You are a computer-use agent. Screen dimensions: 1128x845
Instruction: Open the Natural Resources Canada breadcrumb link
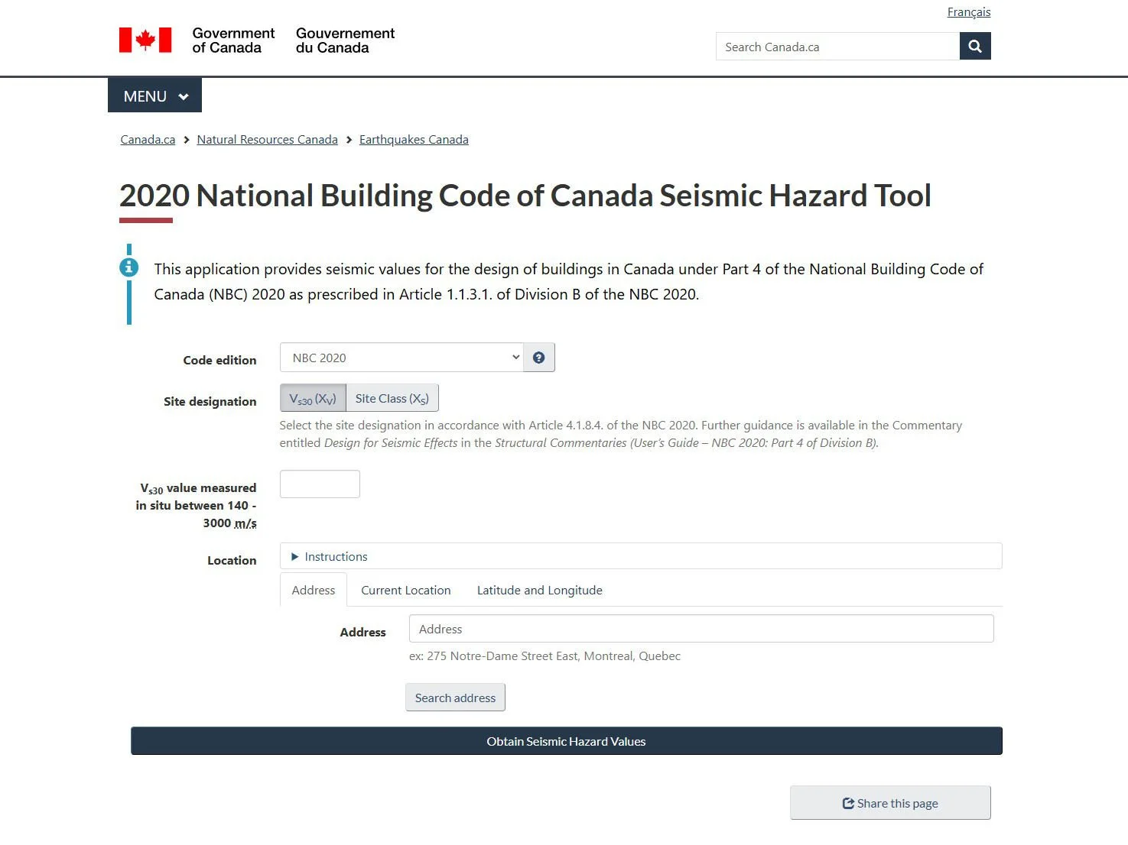[268, 139]
